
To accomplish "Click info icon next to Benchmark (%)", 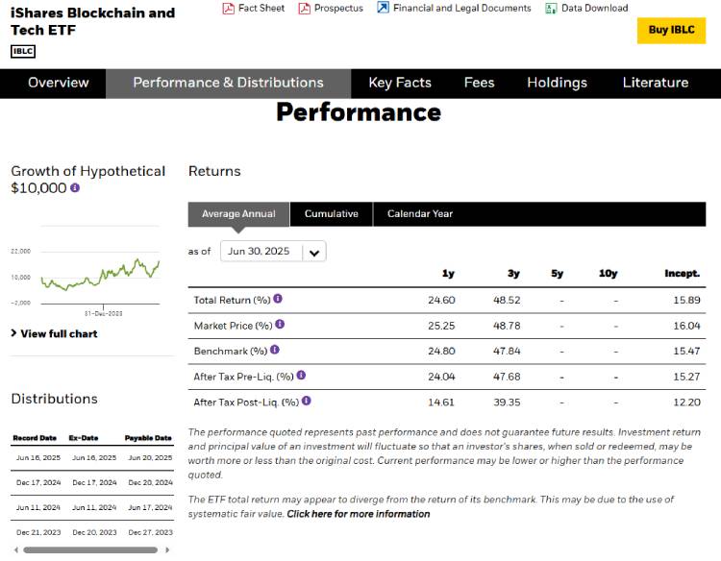I will tap(275, 350).
